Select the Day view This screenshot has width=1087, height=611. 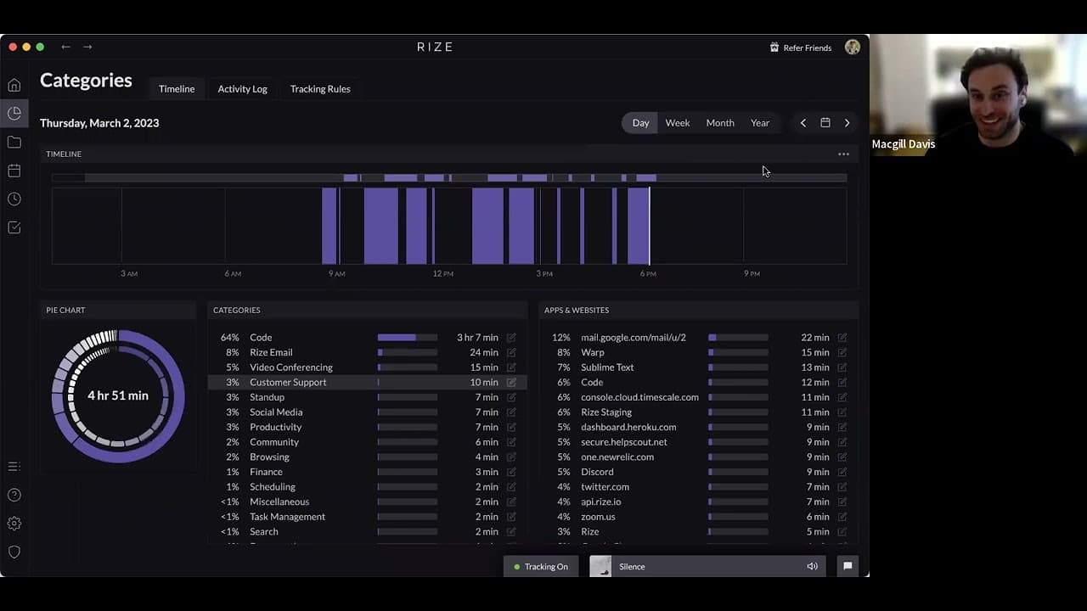640,123
